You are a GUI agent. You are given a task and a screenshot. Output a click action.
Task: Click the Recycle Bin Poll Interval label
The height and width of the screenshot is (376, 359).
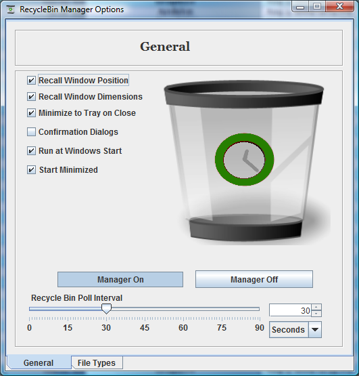76,298
